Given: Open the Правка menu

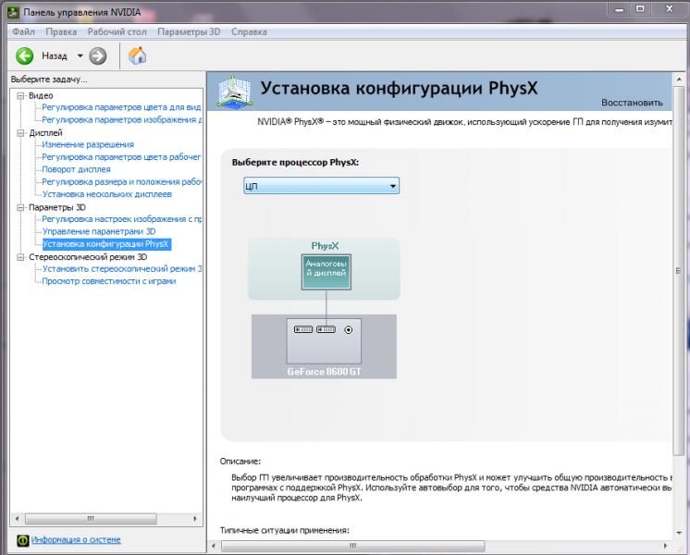Looking at the screenshot, I should tap(61, 31).
